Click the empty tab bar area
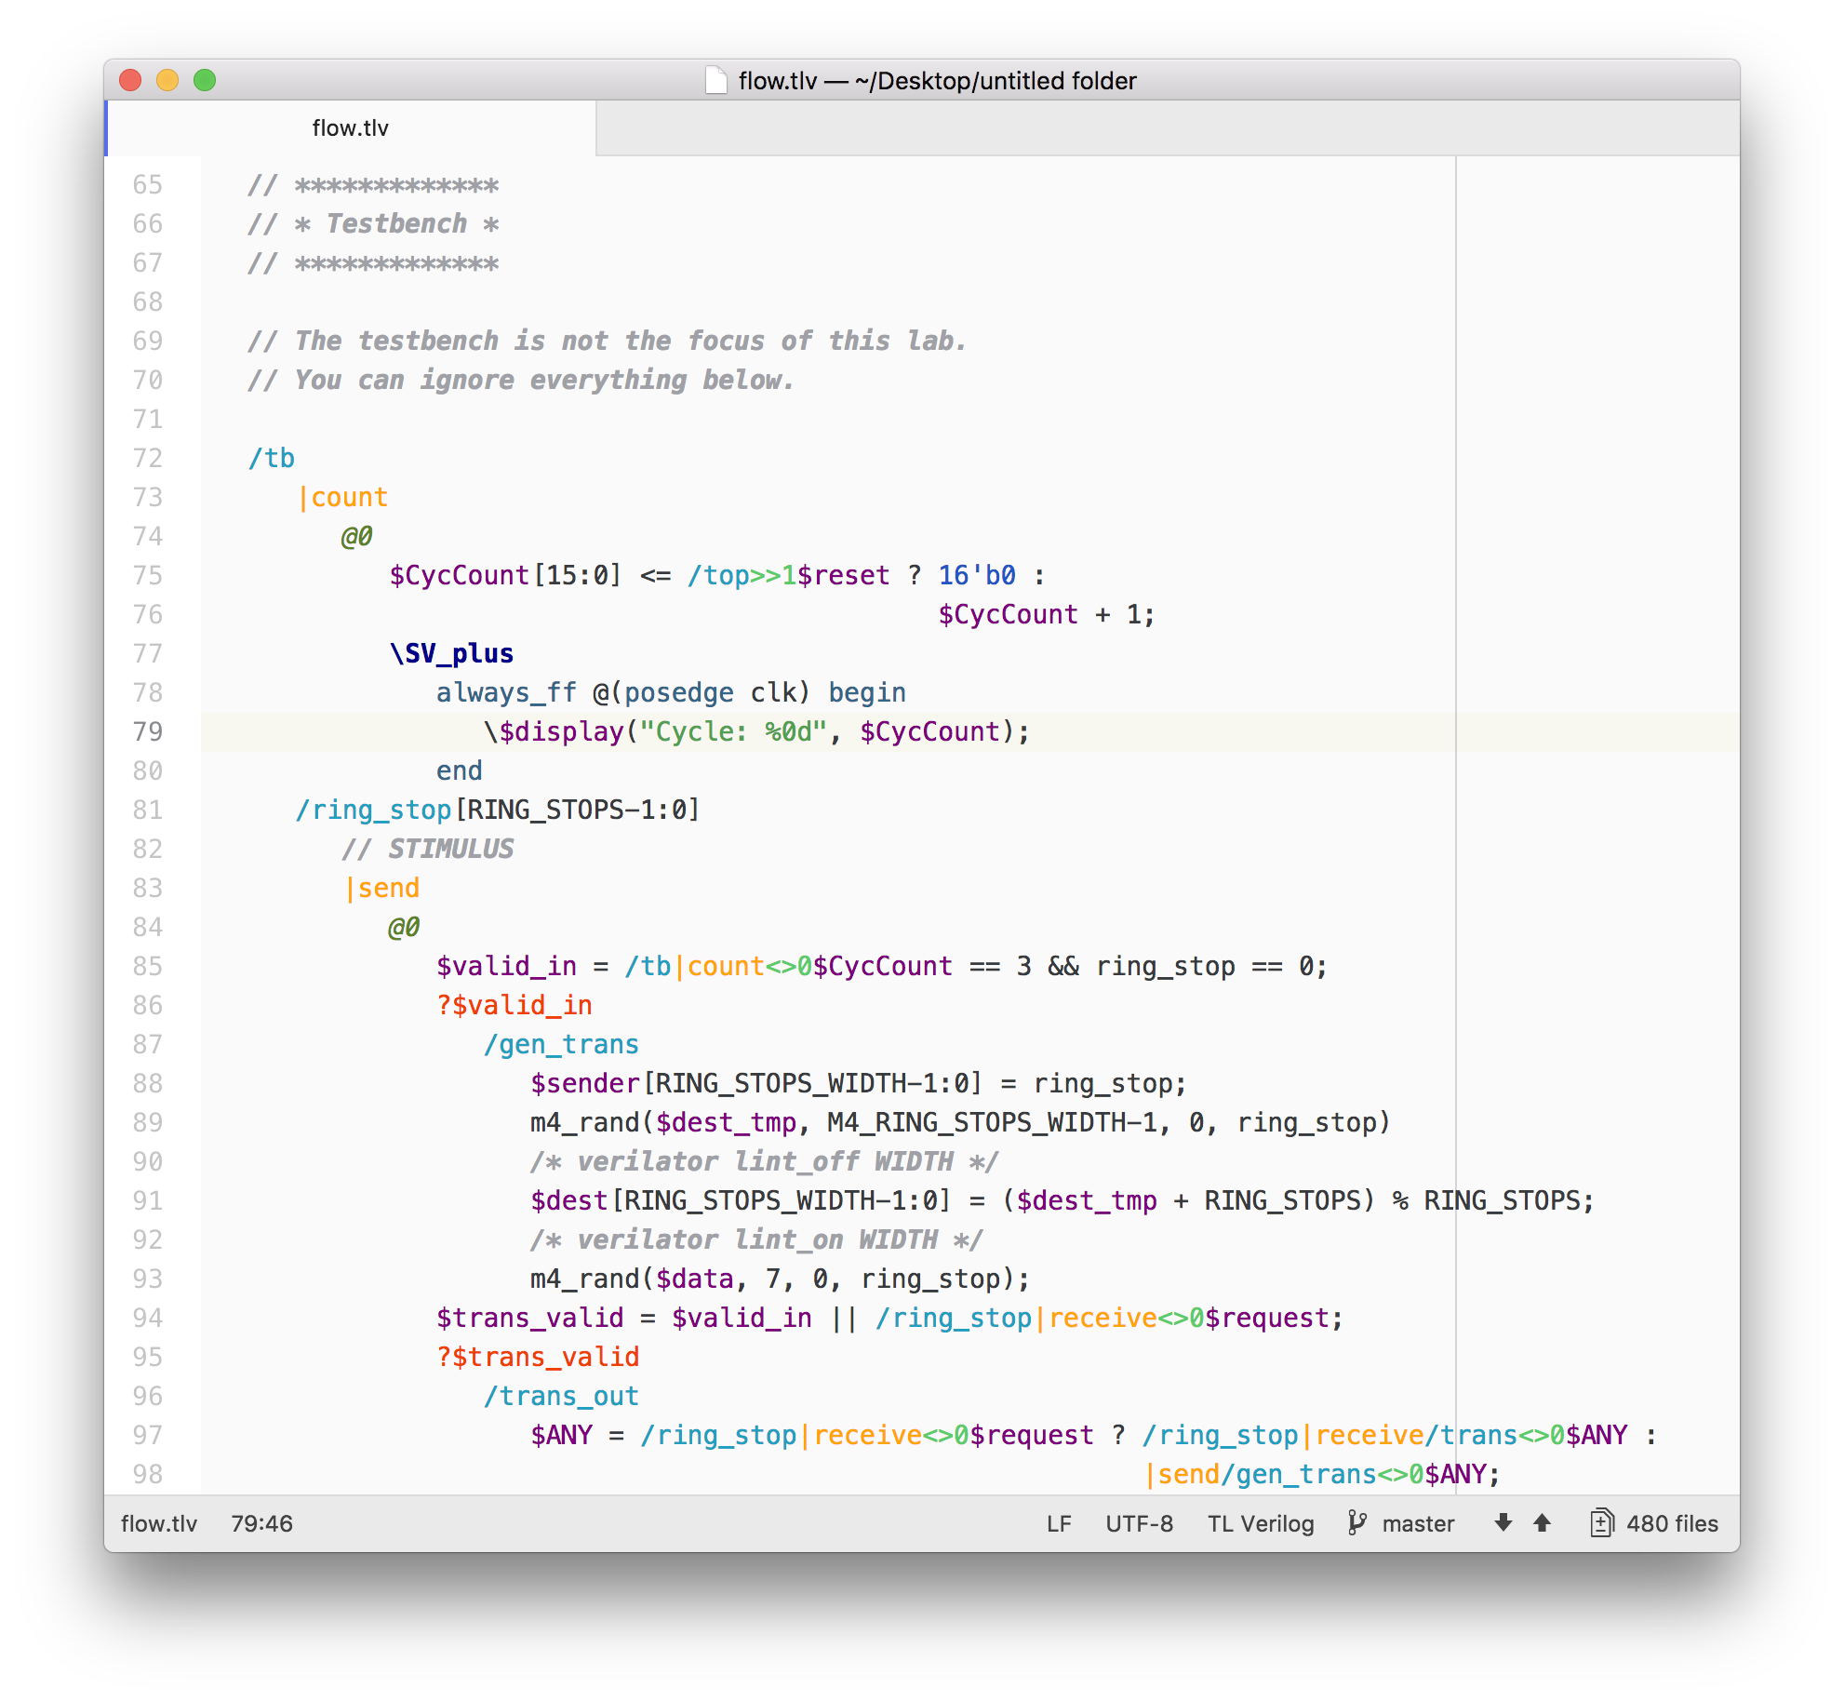The image size is (1844, 1701). pos(1163,128)
